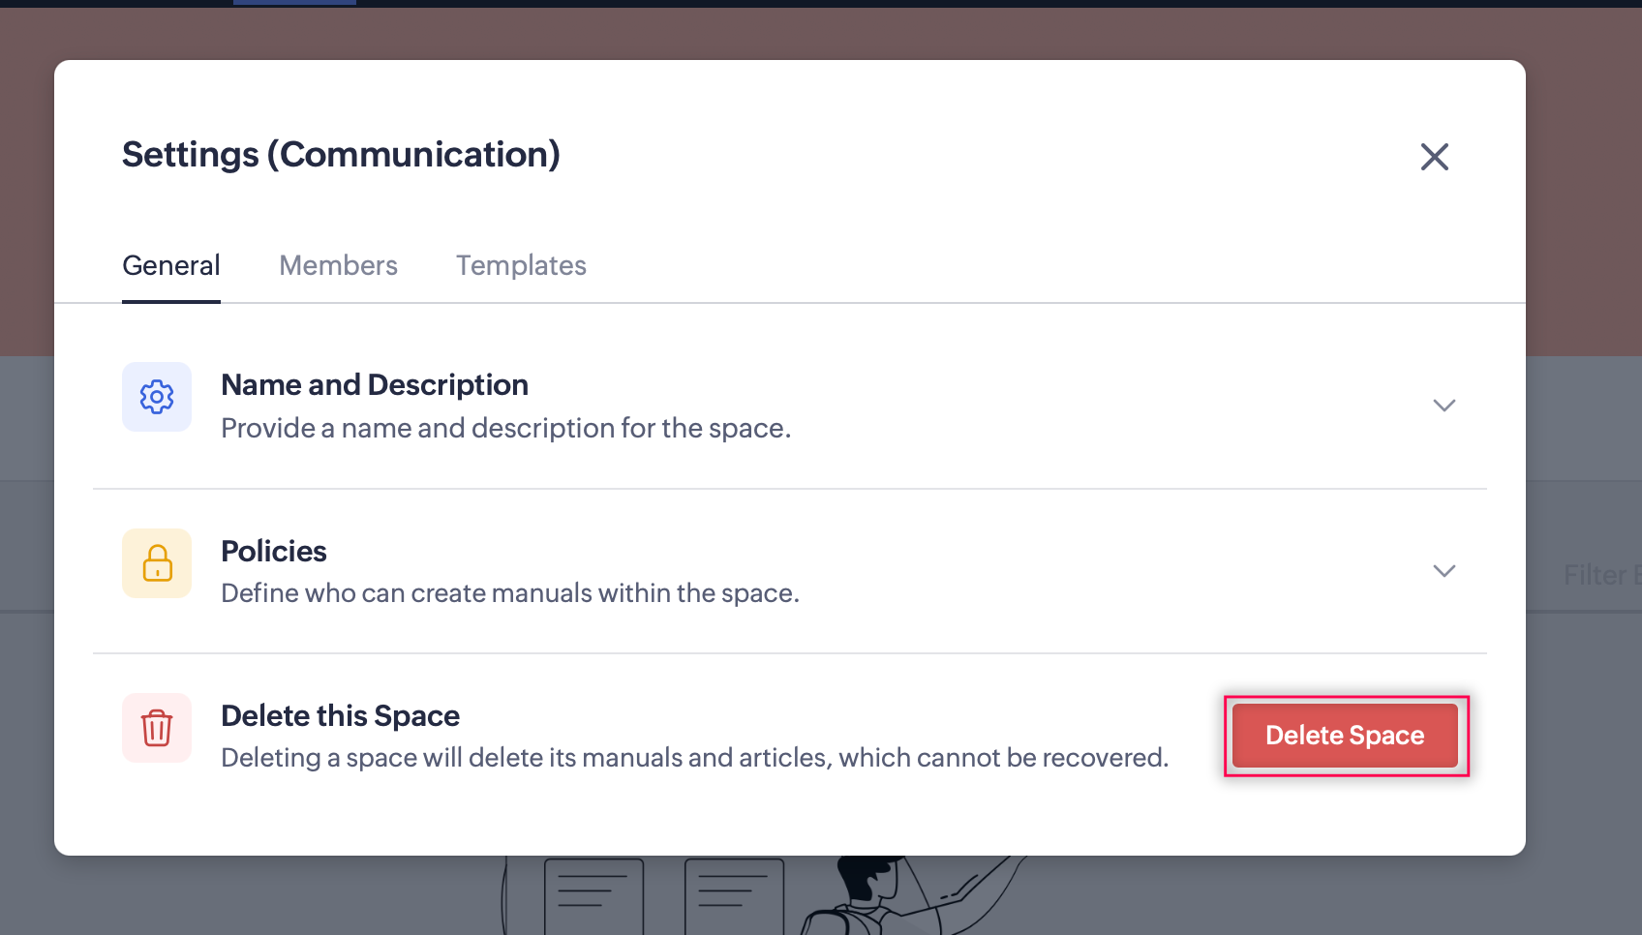The width and height of the screenshot is (1642, 935).
Task: Close the Settings (Communication) dialog
Action: pyautogui.click(x=1434, y=157)
